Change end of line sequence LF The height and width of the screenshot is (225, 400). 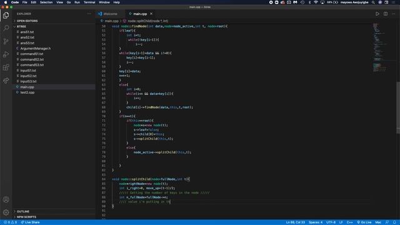click(x=341, y=222)
